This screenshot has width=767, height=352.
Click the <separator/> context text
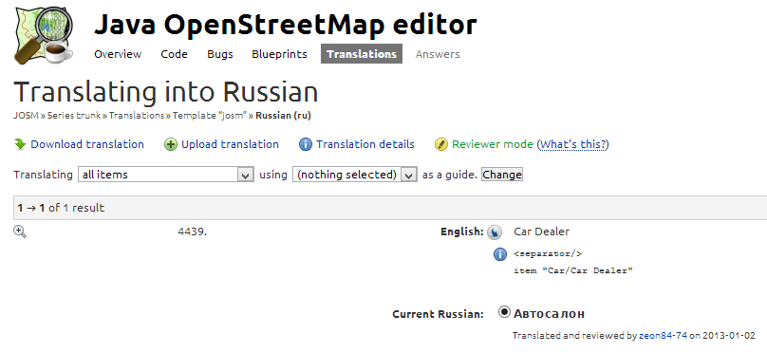[x=548, y=254]
